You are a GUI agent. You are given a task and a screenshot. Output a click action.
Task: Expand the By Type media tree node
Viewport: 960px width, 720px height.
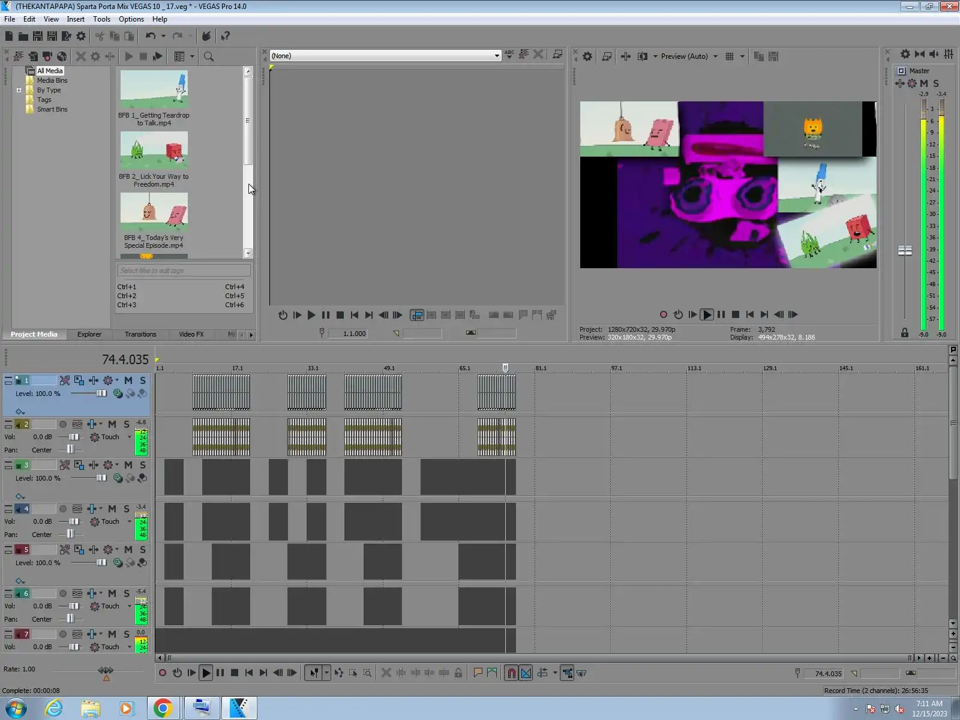(19, 91)
